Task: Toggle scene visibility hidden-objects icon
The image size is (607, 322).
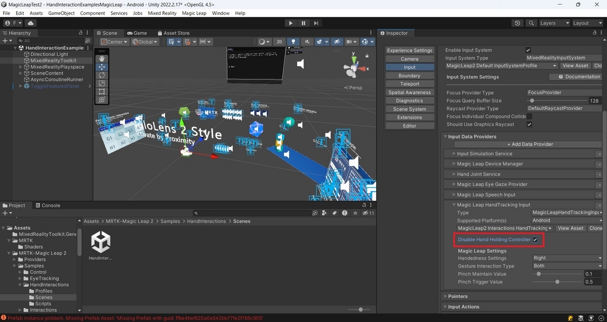Action: pos(336,42)
